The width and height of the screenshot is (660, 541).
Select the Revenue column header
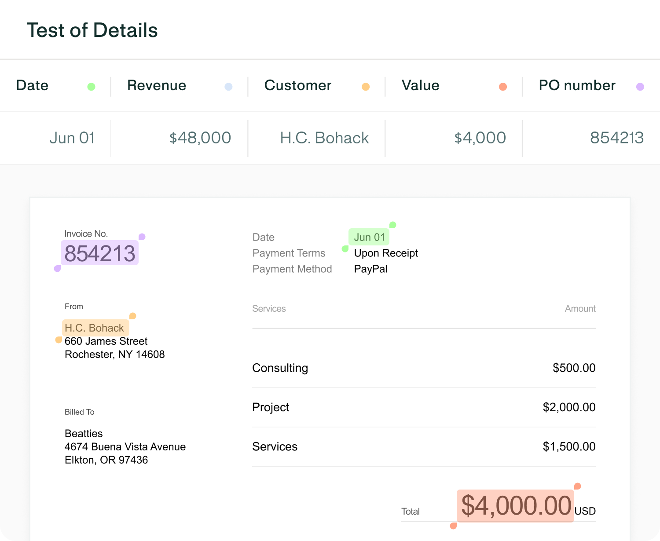(157, 85)
